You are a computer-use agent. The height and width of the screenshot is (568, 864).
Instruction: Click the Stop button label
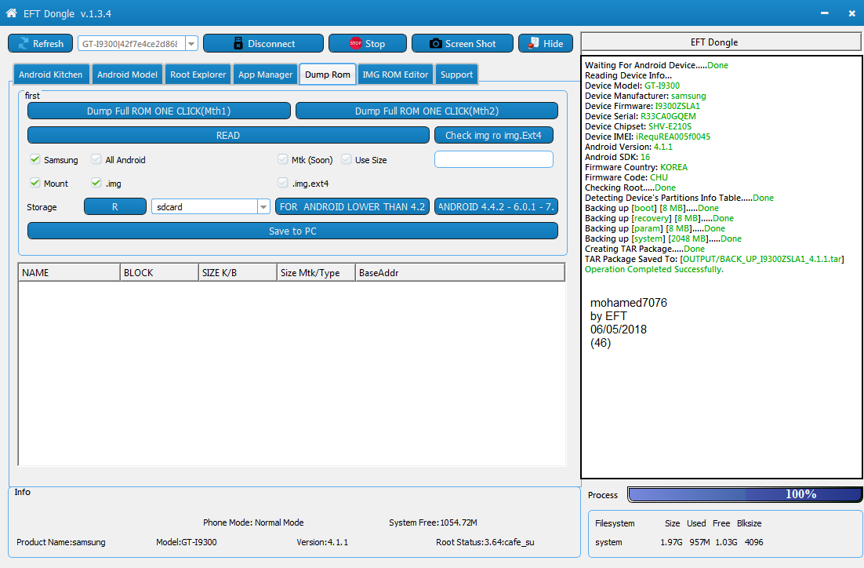[375, 44]
